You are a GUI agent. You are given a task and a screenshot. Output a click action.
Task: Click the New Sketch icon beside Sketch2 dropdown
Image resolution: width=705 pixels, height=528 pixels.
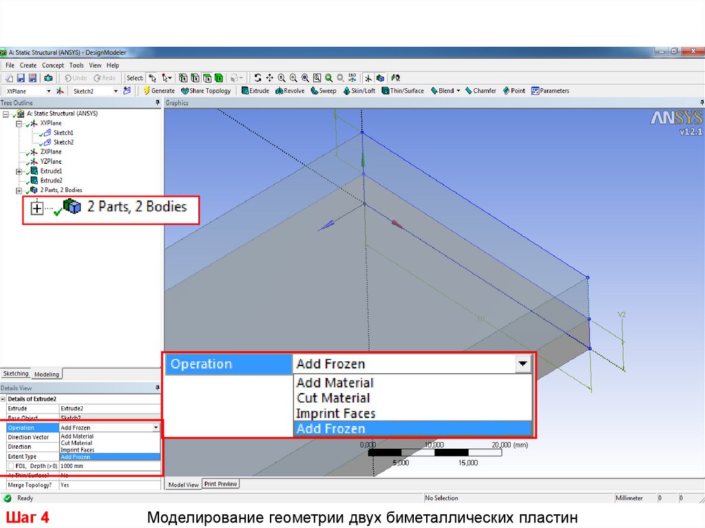127,91
